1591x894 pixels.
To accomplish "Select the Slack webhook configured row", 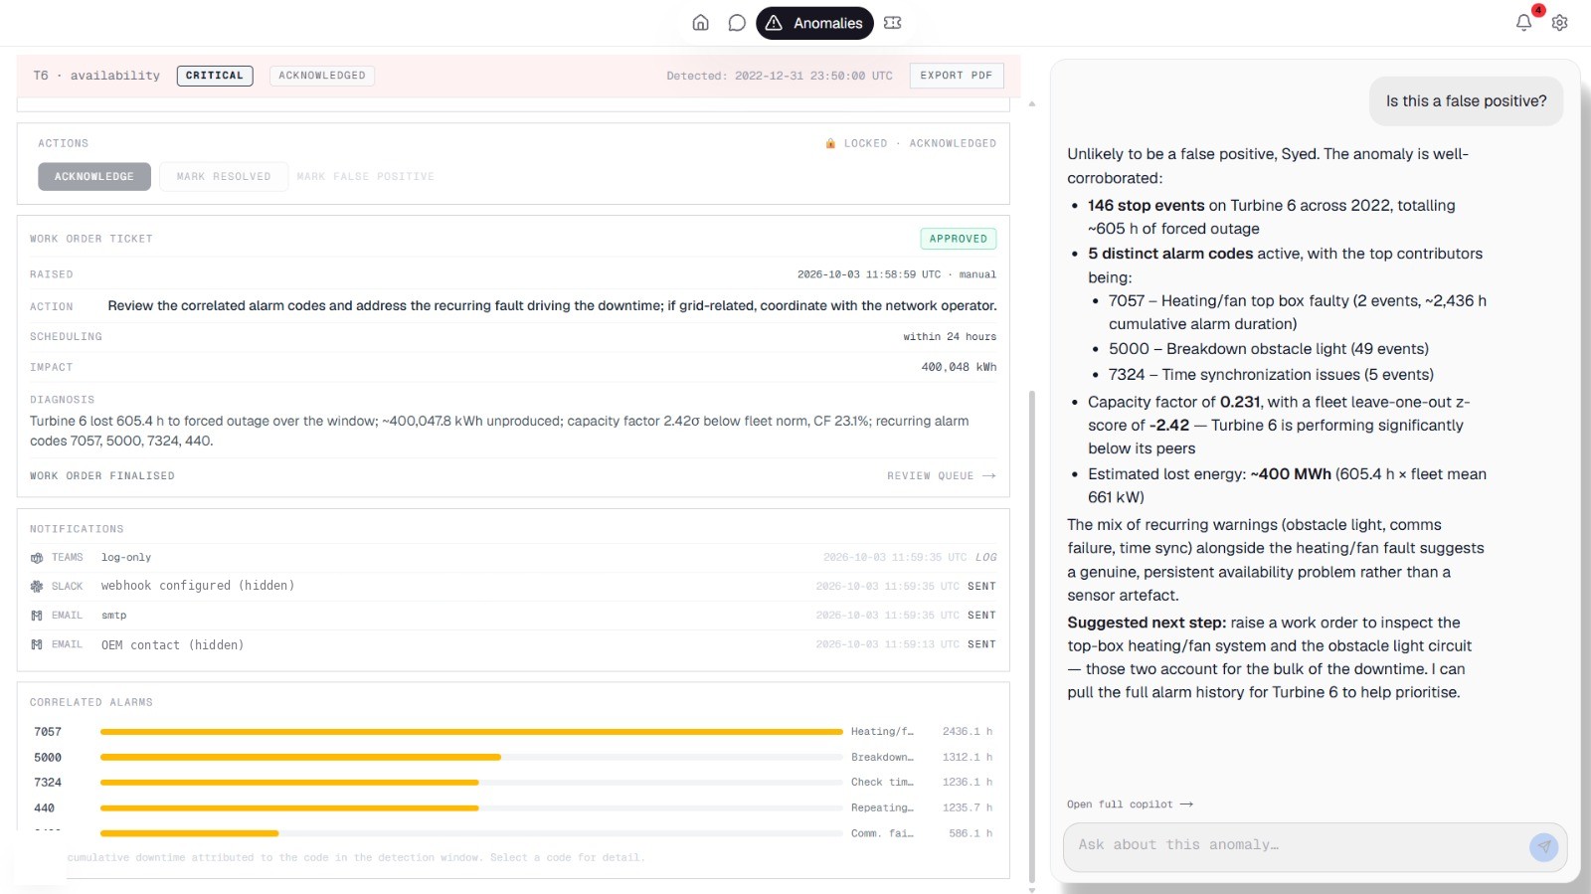I will point(513,587).
